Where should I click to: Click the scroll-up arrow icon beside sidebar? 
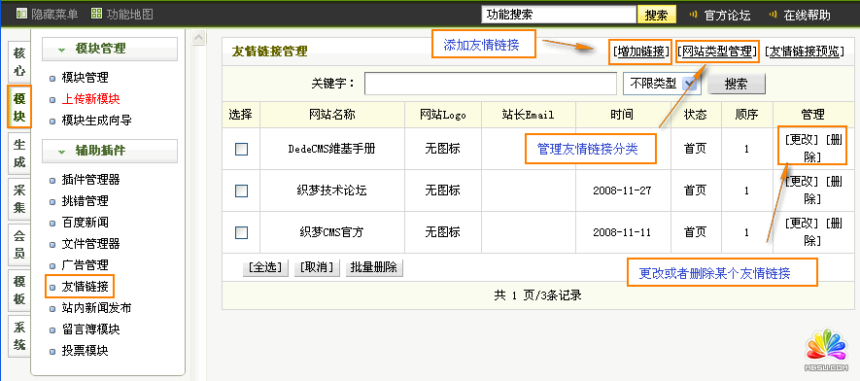click(x=199, y=38)
